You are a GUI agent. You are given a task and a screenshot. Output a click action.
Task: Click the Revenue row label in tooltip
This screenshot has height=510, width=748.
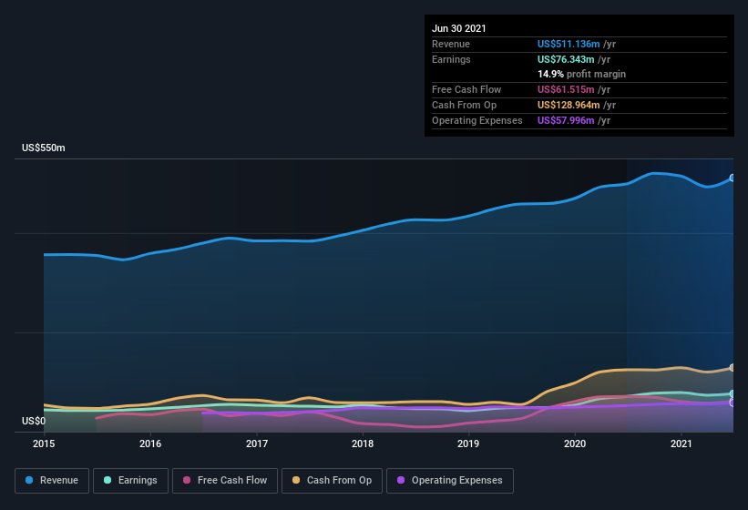pyautogui.click(x=451, y=44)
